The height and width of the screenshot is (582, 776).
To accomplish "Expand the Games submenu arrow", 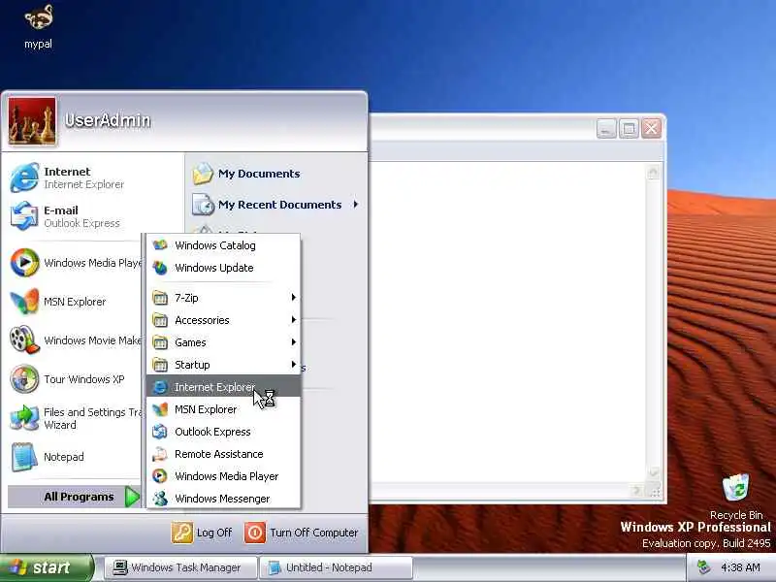I will [294, 342].
